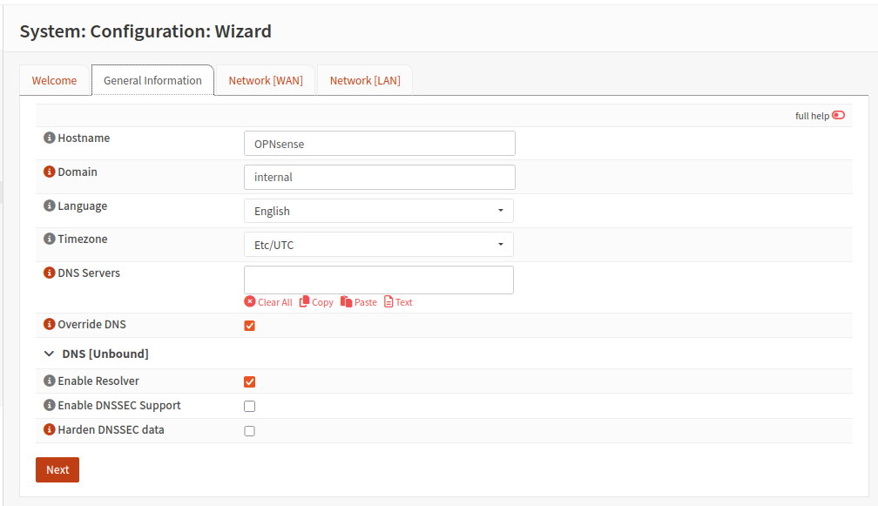The image size is (878, 506).
Task: Enable DNSSEC Support checkbox
Action: pyautogui.click(x=249, y=406)
